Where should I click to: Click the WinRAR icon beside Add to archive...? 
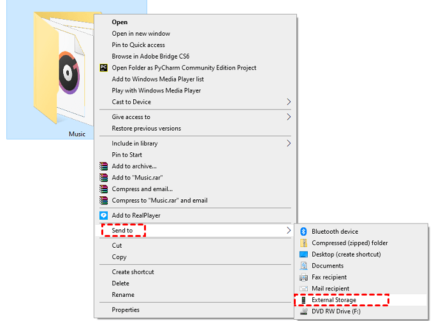click(x=103, y=166)
